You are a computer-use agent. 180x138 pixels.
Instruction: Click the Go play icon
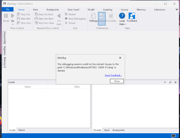13,16
